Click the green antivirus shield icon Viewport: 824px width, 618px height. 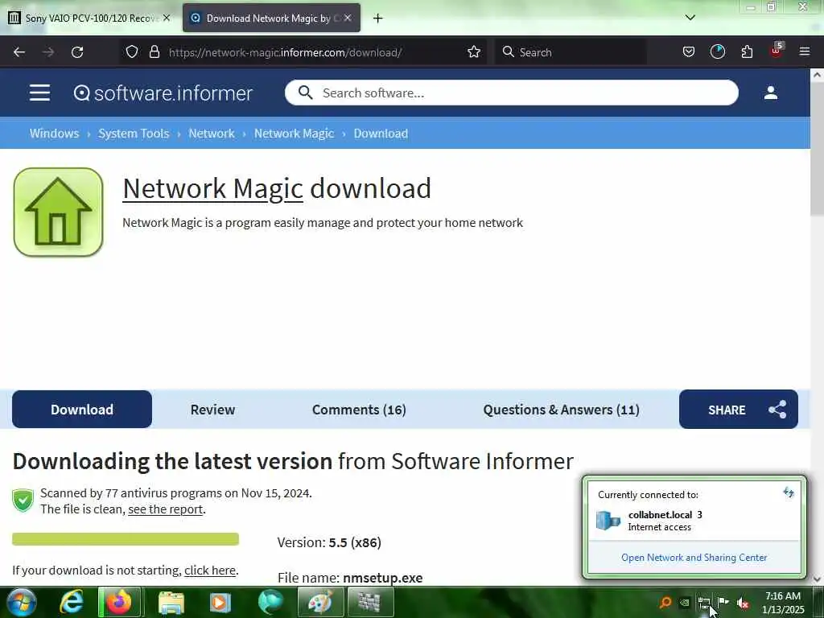coord(23,501)
